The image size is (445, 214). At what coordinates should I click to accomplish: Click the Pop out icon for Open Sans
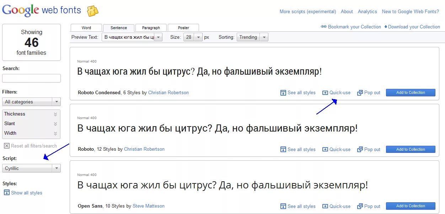(x=360, y=207)
